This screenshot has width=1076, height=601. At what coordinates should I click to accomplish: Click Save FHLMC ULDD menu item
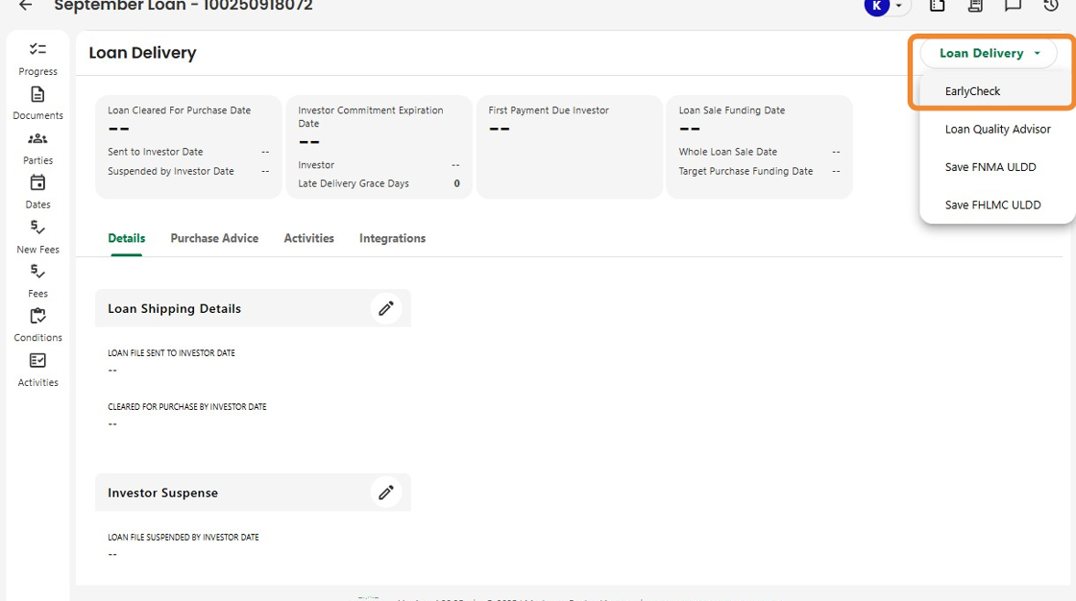coord(992,204)
